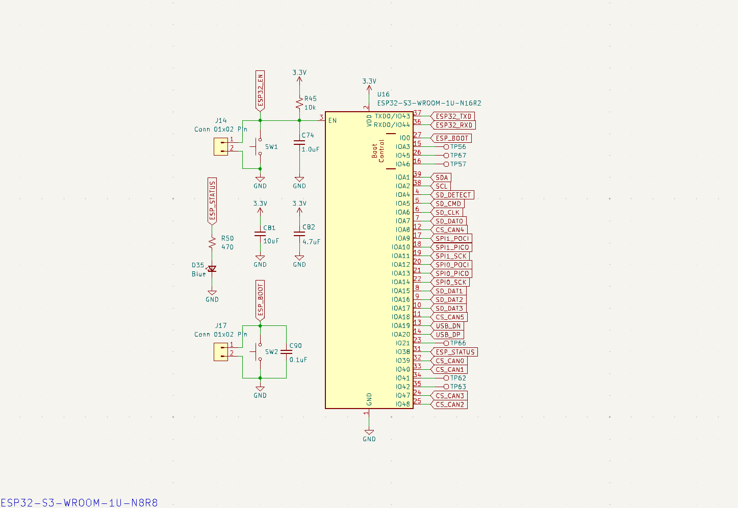Select the ESP32_TXD net label

pos(453,116)
